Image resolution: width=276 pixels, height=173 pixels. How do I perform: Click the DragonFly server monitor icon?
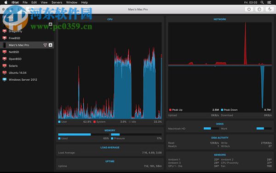click(x=5, y=31)
